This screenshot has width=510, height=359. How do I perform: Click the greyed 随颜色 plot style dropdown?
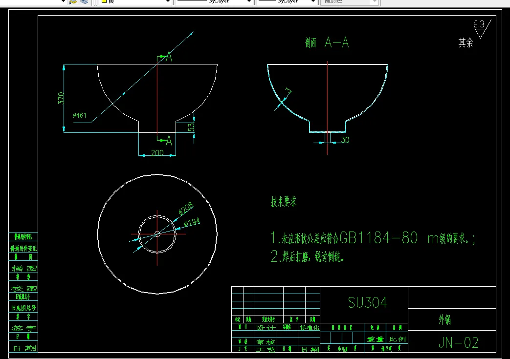(x=350, y=1)
